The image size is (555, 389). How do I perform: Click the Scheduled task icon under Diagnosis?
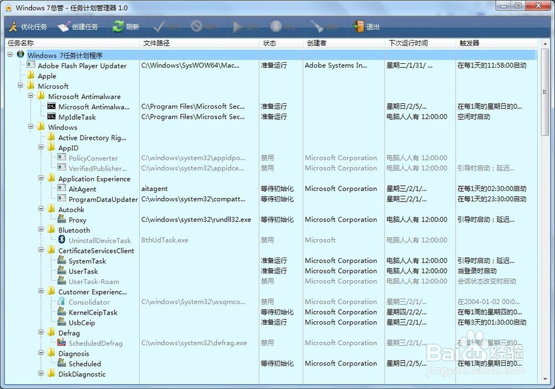62,363
